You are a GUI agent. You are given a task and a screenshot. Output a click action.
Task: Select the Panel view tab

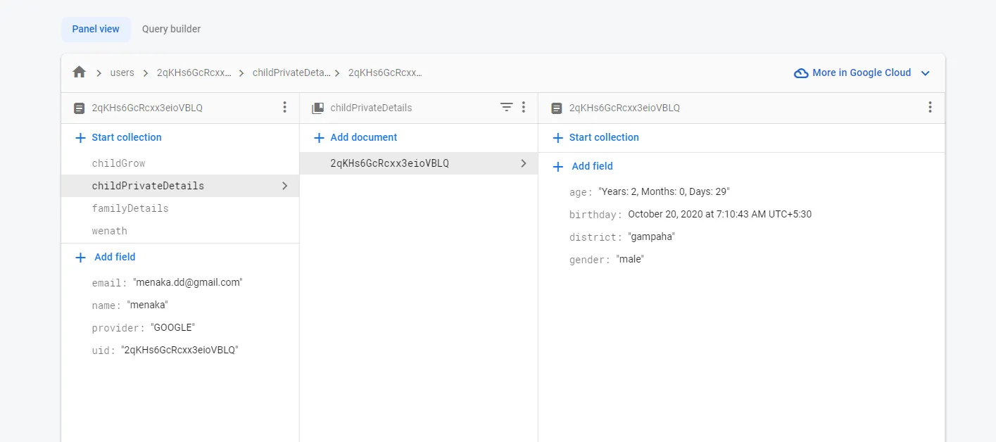click(96, 29)
